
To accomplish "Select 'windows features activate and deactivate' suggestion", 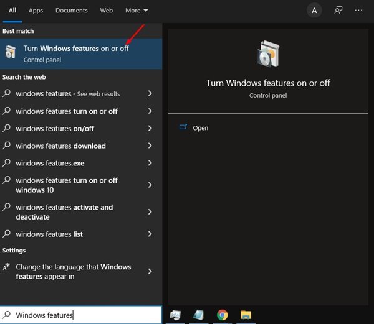I will (x=81, y=212).
